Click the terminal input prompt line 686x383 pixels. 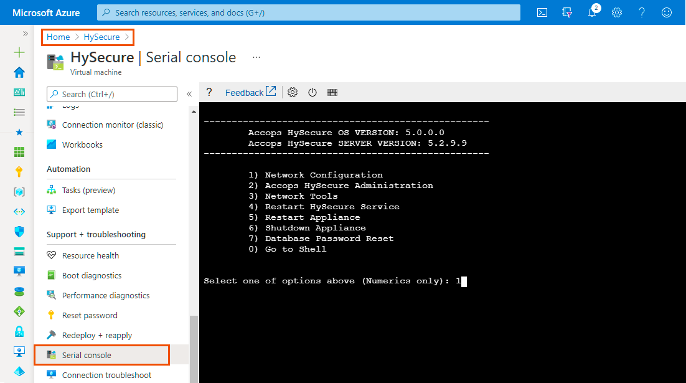(335, 281)
